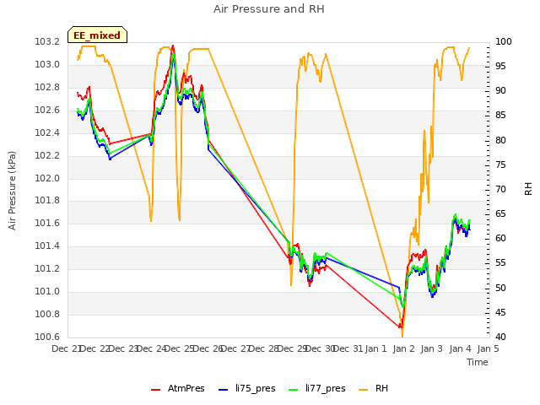The image size is (540, 405).
Task: Click the 101.4 left axis tick label
Action: point(47,246)
